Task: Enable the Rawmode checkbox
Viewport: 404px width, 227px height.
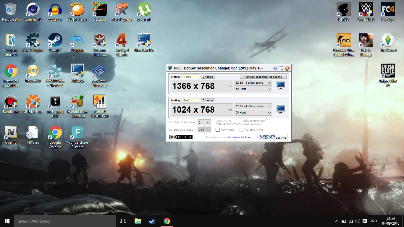Action: [218, 130]
